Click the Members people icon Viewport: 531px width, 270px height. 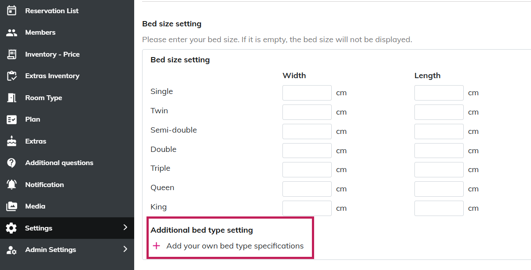[x=12, y=32]
